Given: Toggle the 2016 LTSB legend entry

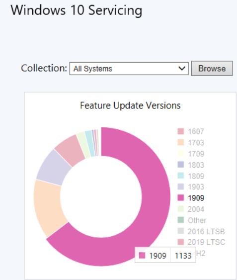Looking at the screenshot, I should 201,231.
